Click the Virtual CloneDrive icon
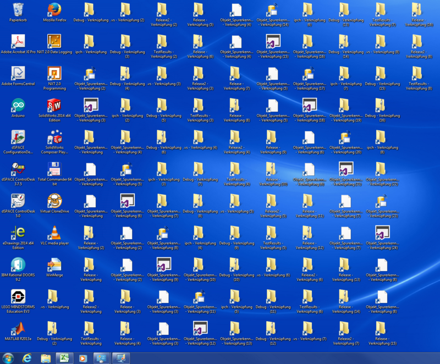Image resolution: width=440 pixels, height=364 pixels. (54, 201)
